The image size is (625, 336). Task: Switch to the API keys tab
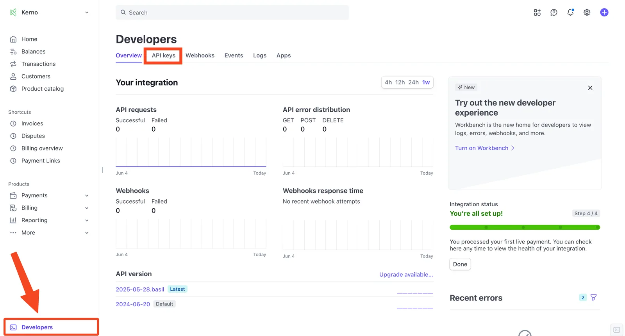[163, 55]
